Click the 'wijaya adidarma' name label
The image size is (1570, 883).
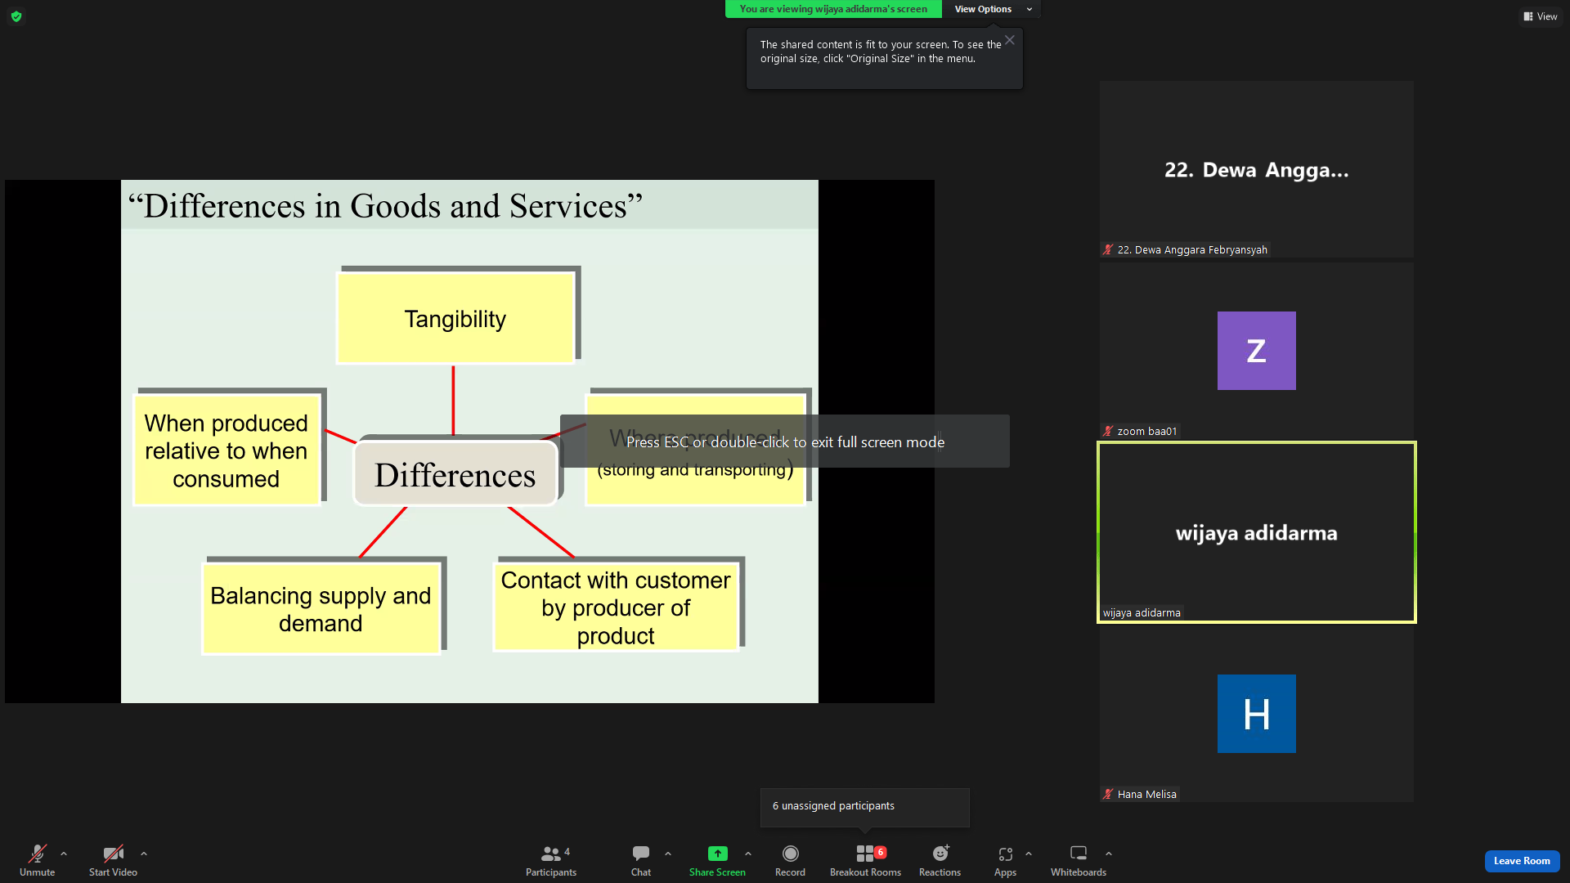1142,612
